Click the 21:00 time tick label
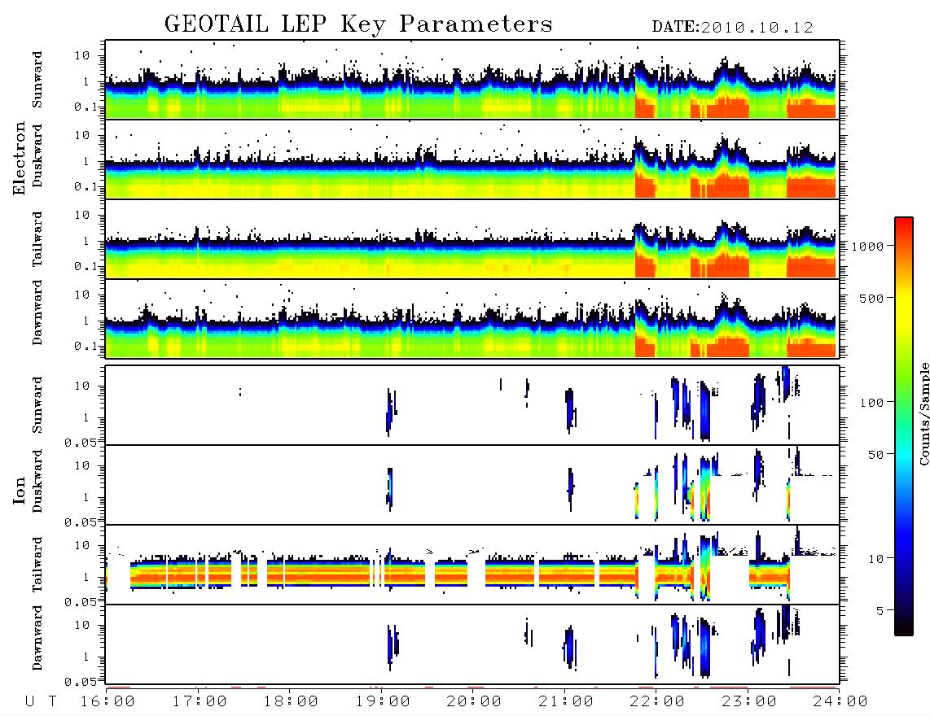930x716 pixels. coord(566,701)
